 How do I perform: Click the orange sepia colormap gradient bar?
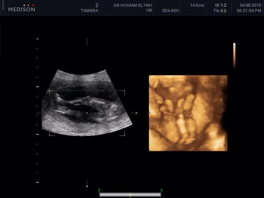coord(234,55)
